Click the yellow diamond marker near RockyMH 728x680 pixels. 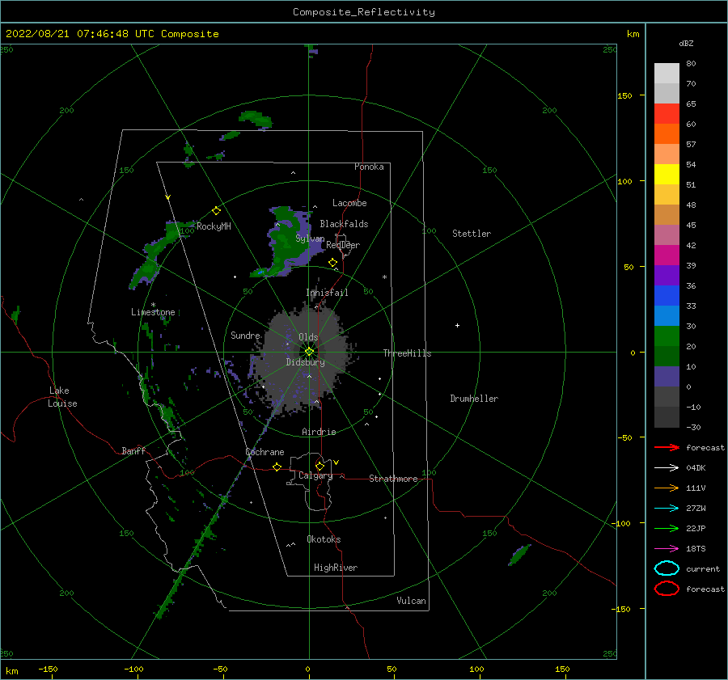coord(216,211)
